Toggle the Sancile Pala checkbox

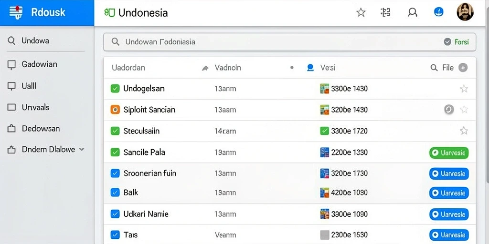[x=115, y=152]
